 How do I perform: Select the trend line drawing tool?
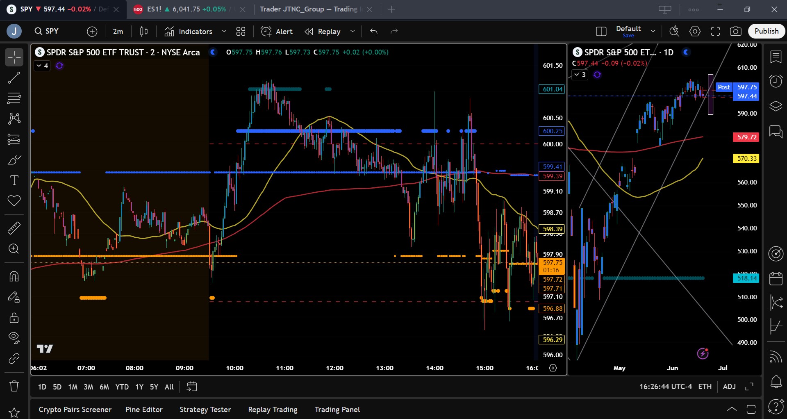pyautogui.click(x=14, y=77)
